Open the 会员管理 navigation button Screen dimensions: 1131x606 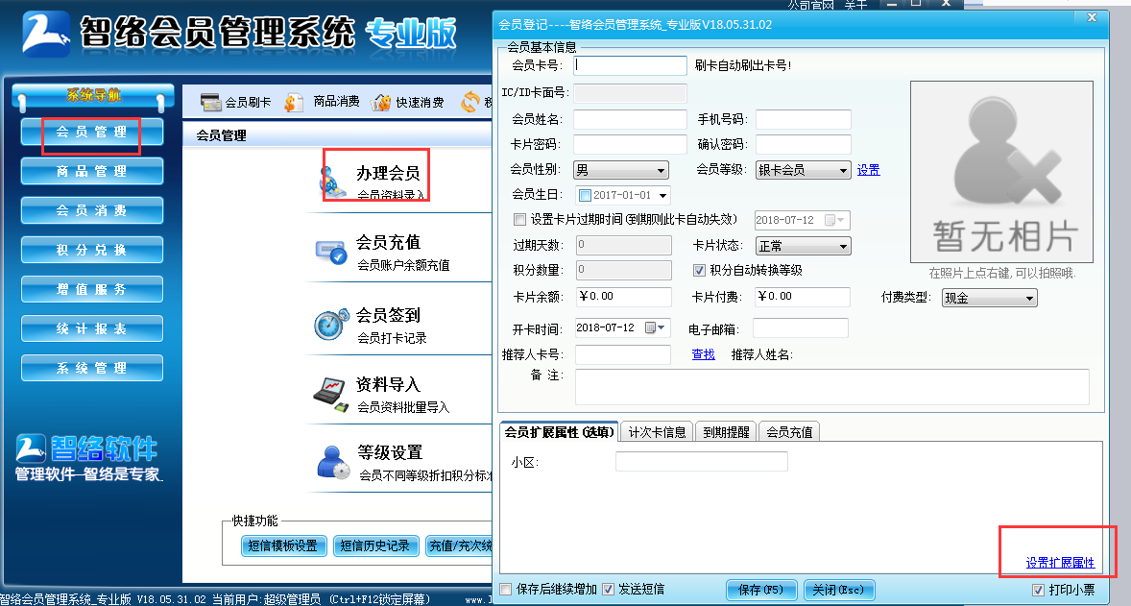91,132
